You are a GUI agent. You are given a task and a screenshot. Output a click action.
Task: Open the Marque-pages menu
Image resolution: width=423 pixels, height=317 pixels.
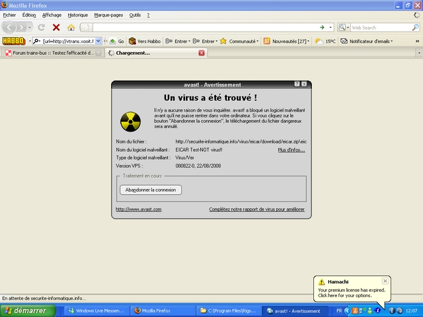pyautogui.click(x=108, y=15)
